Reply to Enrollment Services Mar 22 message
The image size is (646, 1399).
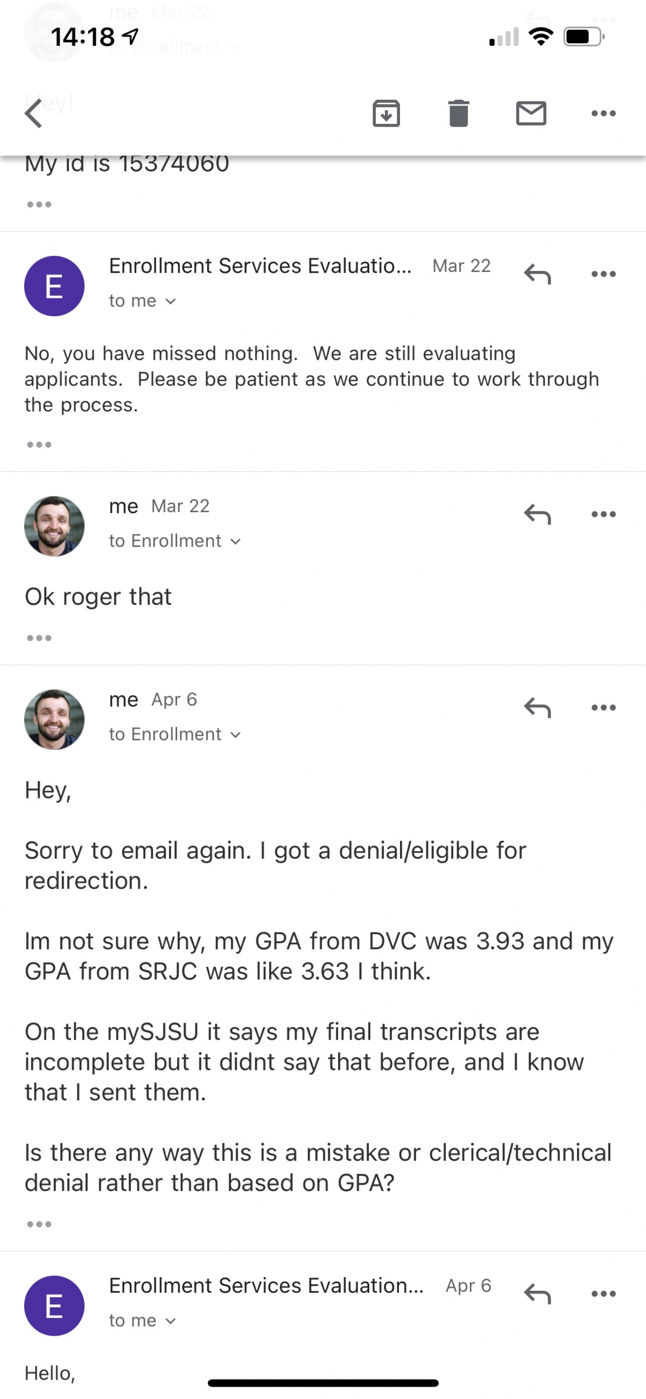pyautogui.click(x=537, y=274)
